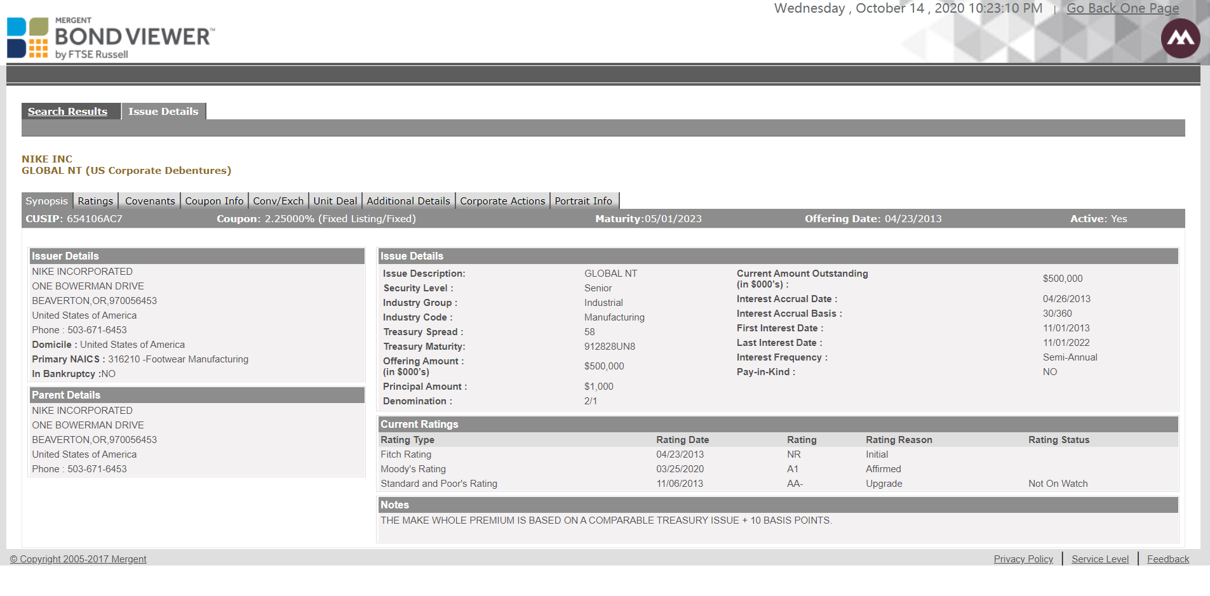Click the Active: Yes status

tap(1099, 219)
